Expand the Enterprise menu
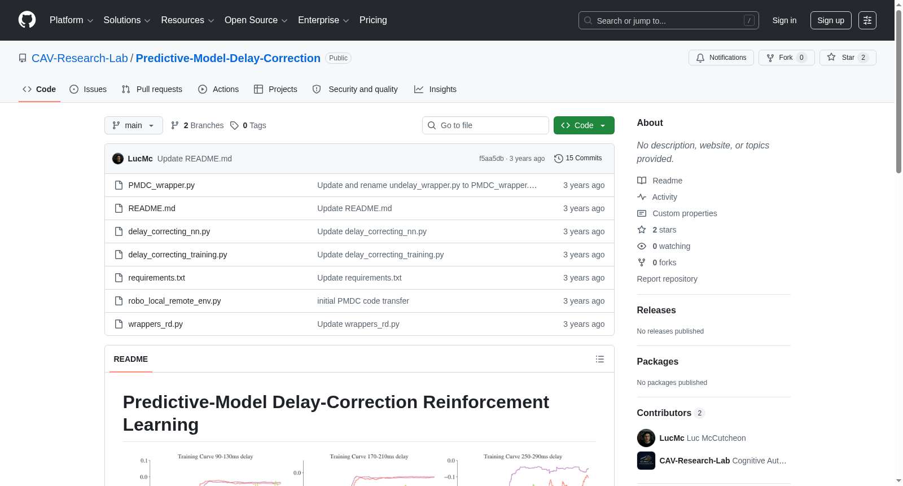Screen dimensions: 903x486 (x=323, y=20)
